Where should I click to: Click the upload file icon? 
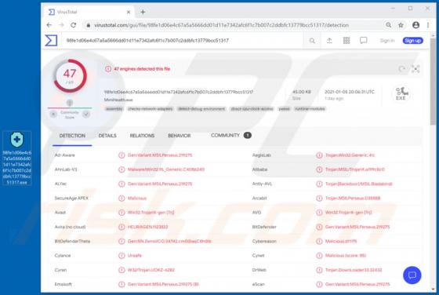coord(329,41)
